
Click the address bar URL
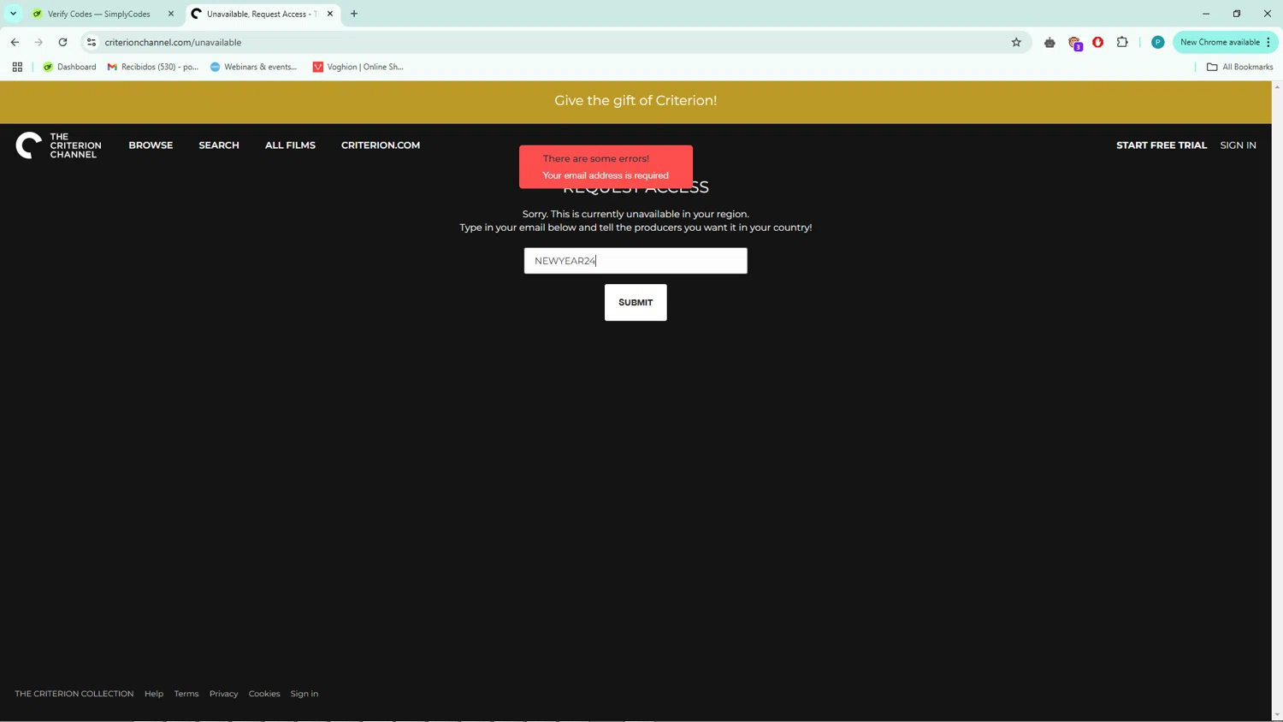pyautogui.click(x=173, y=42)
